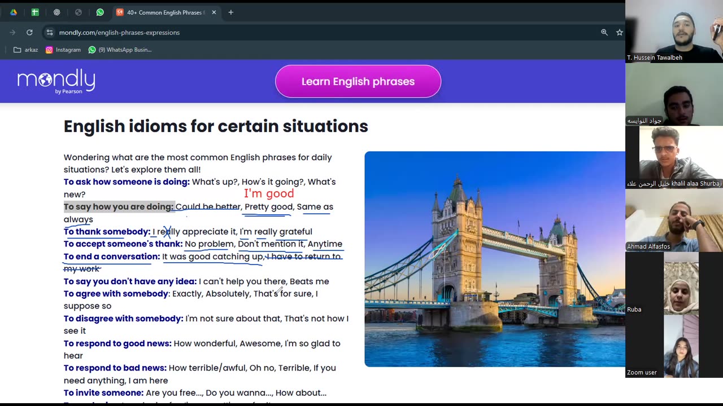Reload the Mondly page
Screen dimensions: 723x406
[x=29, y=33]
